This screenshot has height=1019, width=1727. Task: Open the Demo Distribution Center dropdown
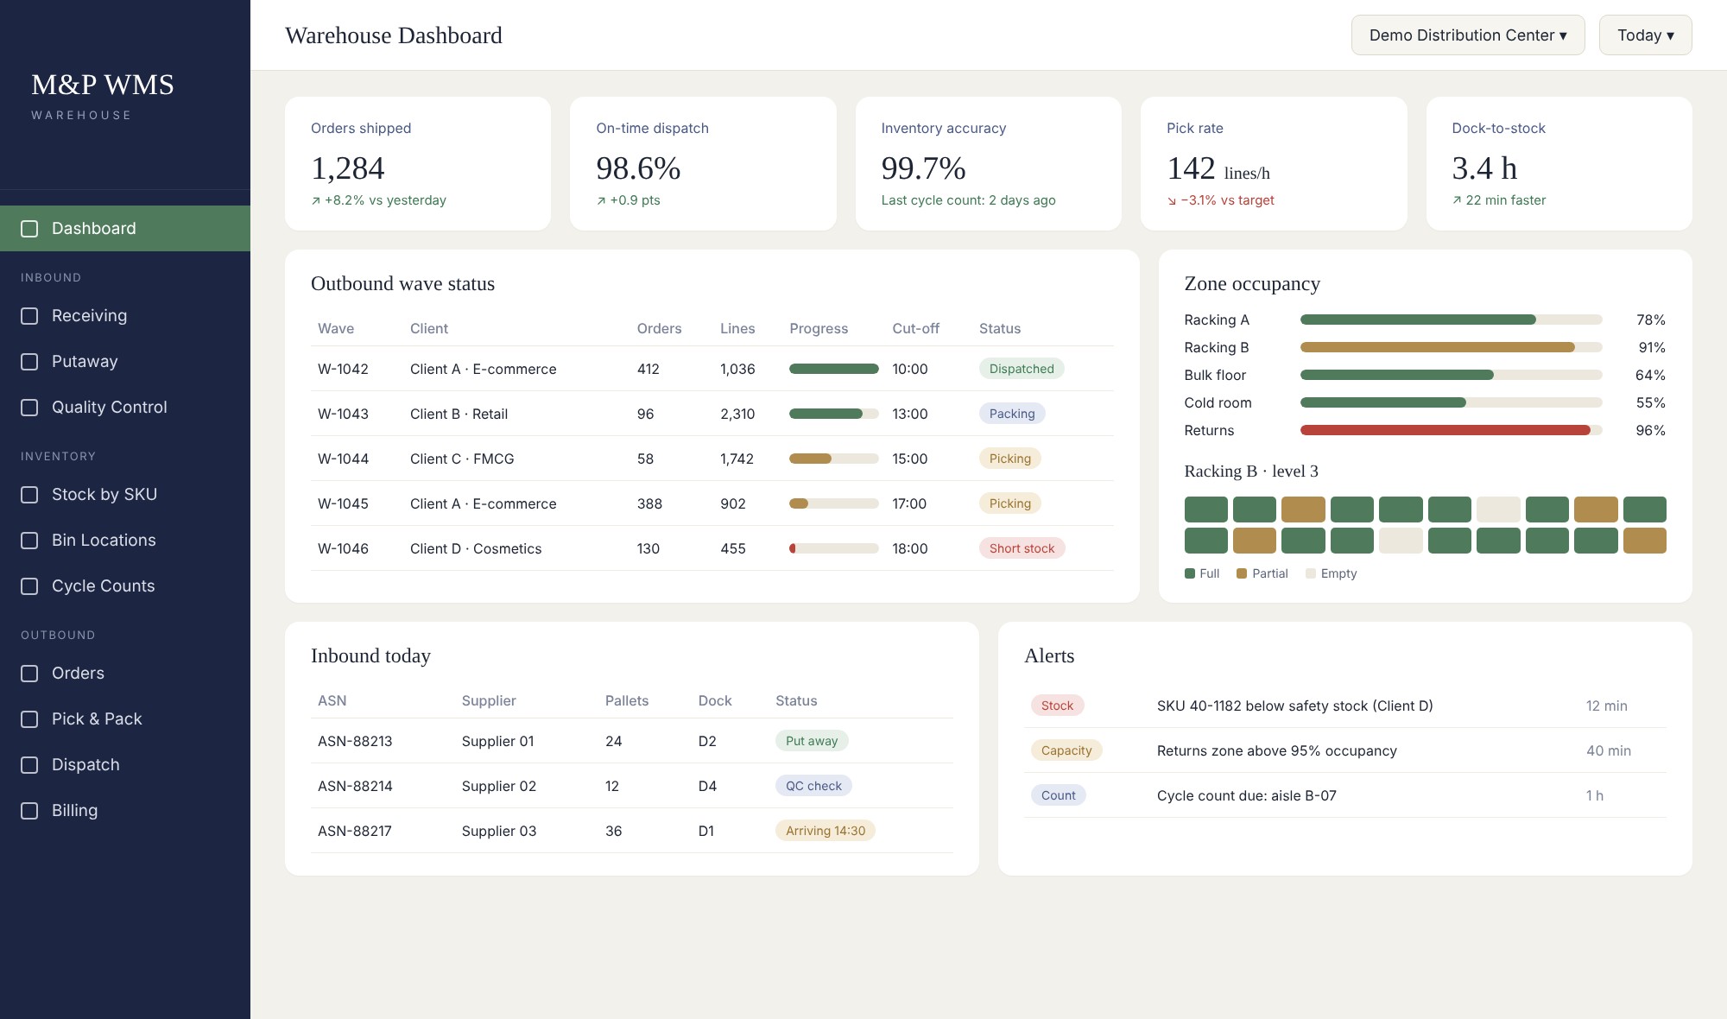pos(1468,35)
